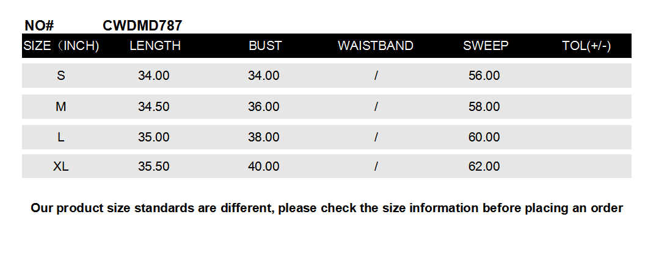This screenshot has width=656, height=253.
Task: Click the size L row label
Action: (61, 137)
